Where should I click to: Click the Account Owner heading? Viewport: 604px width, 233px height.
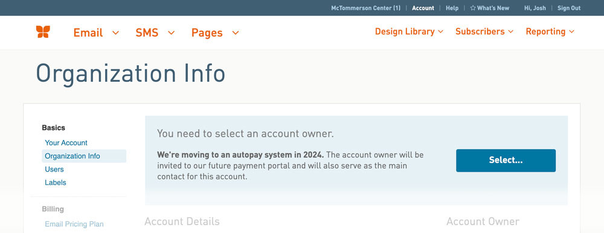tap(483, 222)
